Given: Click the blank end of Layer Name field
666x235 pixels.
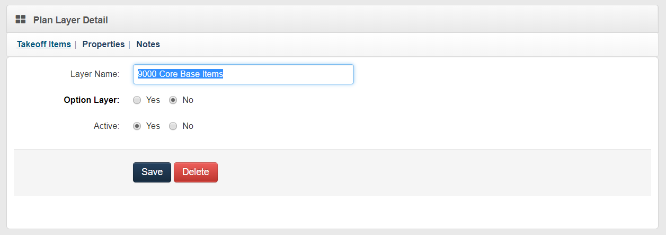Looking at the screenshot, I should 297,74.
